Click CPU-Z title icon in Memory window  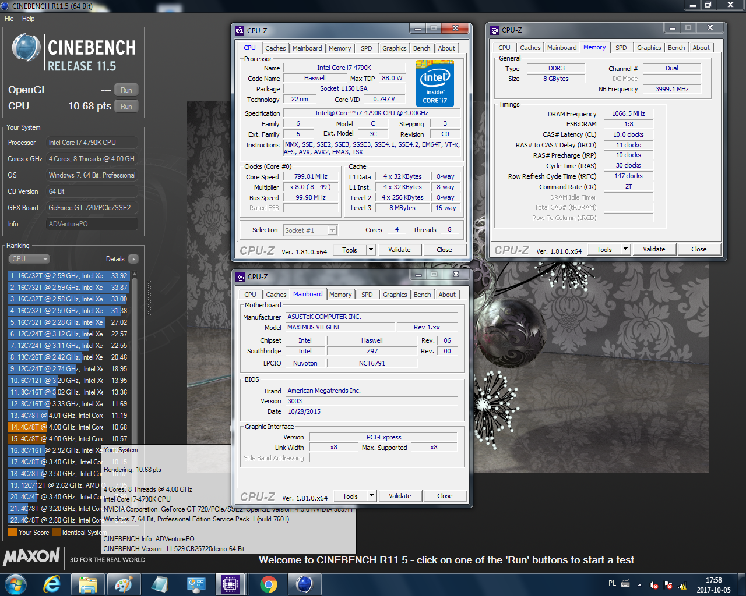494,30
